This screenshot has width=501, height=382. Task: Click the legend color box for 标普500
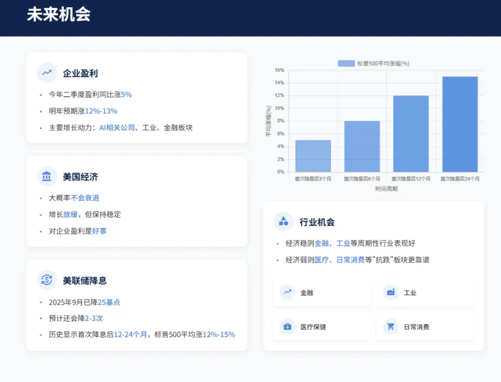pos(346,63)
